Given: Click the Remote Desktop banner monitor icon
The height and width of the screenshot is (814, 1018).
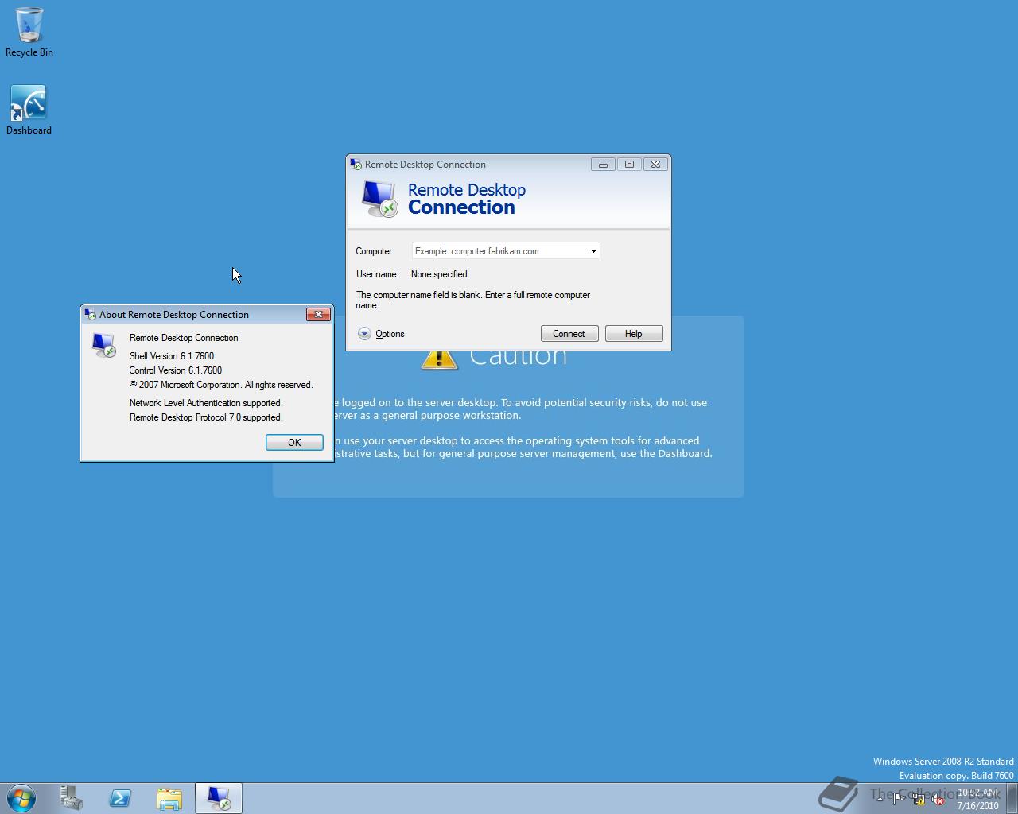Looking at the screenshot, I should (x=379, y=198).
